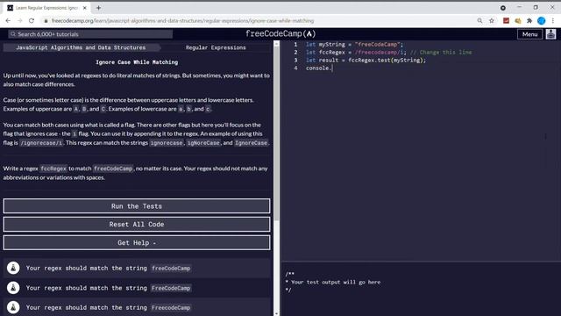
Task: Click line 1 of the code editor
Action: click(354, 45)
